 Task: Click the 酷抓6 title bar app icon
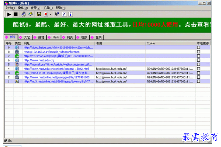(6, 3)
